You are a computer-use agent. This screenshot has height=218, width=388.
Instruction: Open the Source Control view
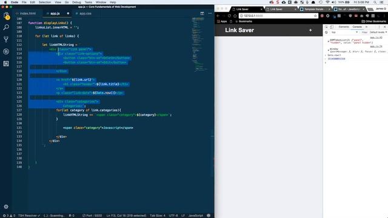click(x=6, y=39)
